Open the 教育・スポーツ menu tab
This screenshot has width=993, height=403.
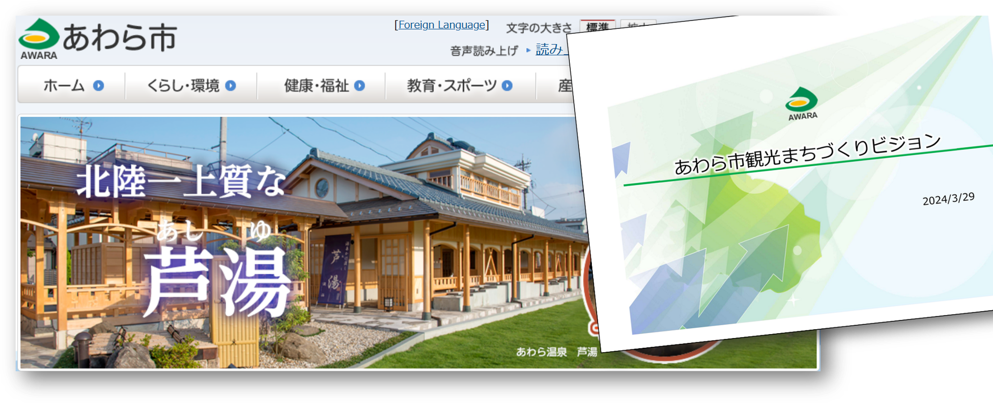(460, 85)
